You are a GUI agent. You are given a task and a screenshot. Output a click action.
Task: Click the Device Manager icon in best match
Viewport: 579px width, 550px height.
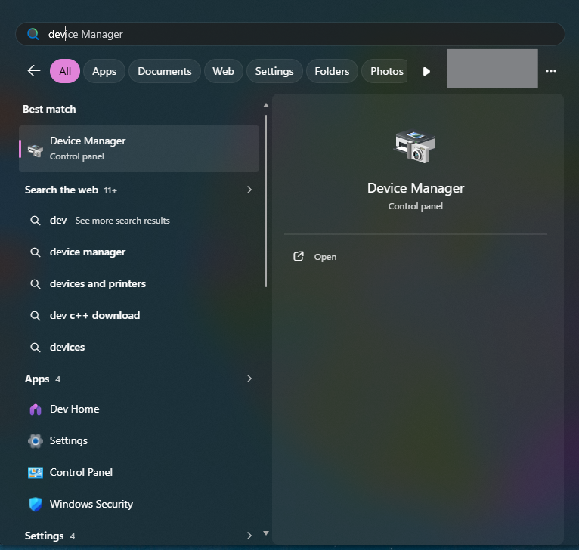(36, 150)
